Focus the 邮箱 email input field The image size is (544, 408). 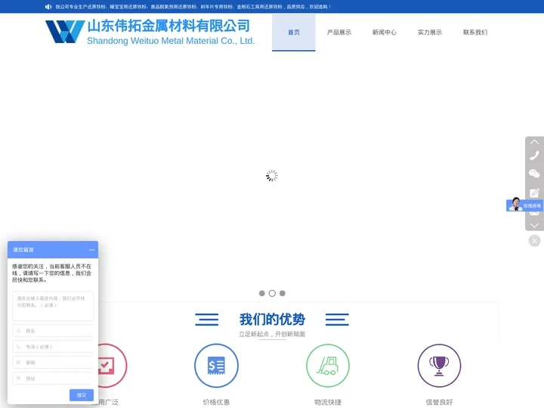53,362
